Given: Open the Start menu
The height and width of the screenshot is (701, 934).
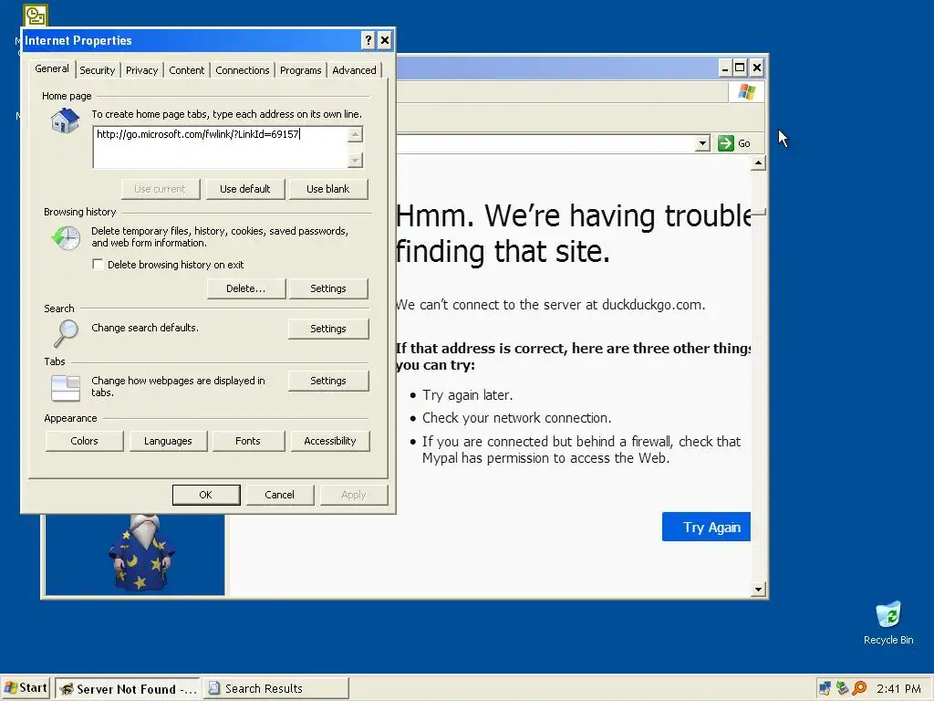Looking at the screenshot, I should [25, 688].
